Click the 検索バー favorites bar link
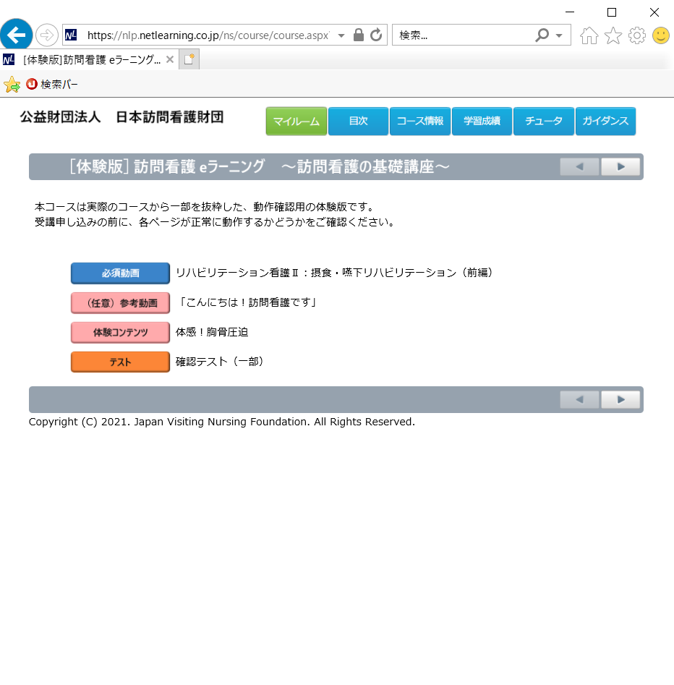Viewport: 674px width, 685px height. [x=52, y=85]
